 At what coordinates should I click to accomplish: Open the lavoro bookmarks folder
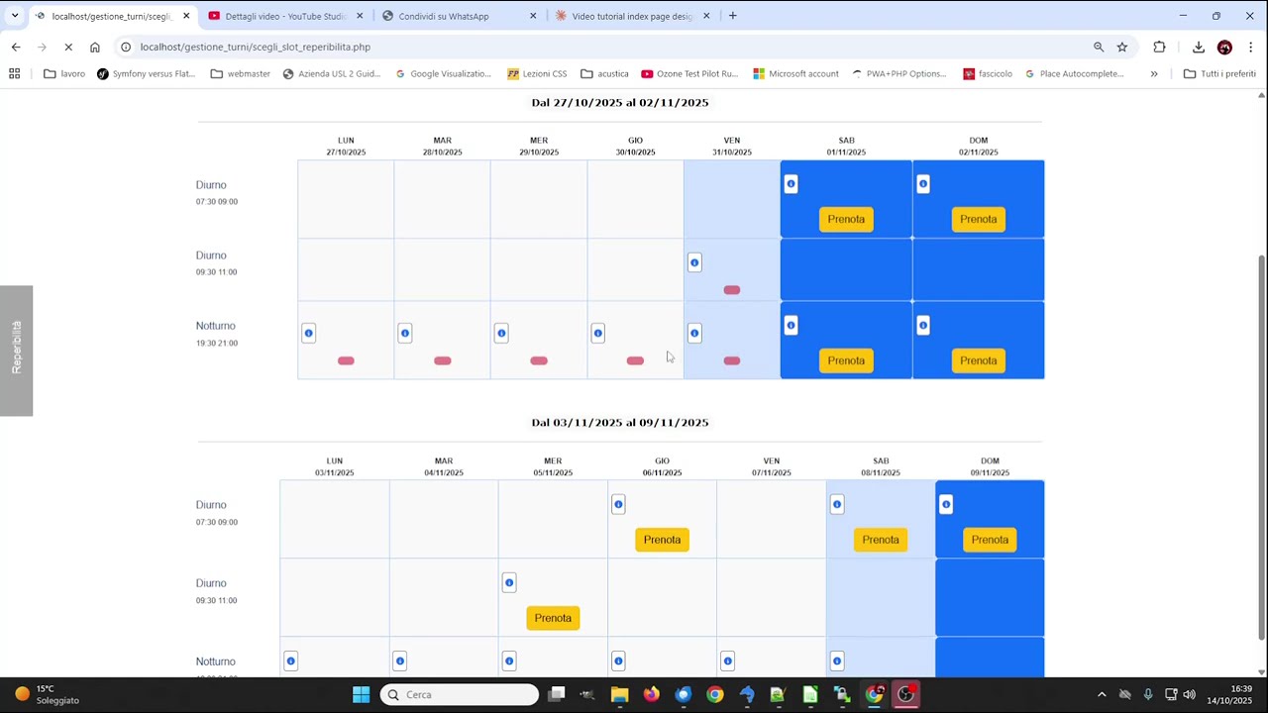(x=64, y=73)
